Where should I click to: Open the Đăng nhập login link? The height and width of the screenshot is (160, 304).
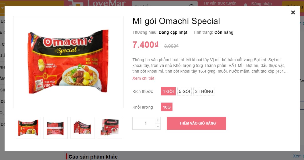pyautogui.click(x=261, y=4)
